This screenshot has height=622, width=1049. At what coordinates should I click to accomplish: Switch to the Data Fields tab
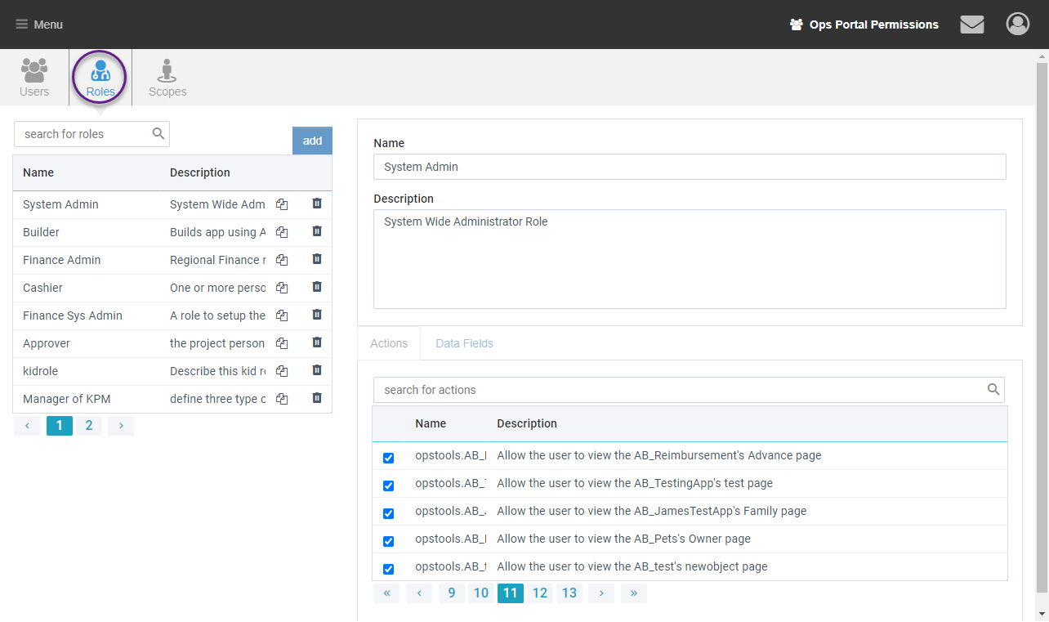click(x=464, y=343)
